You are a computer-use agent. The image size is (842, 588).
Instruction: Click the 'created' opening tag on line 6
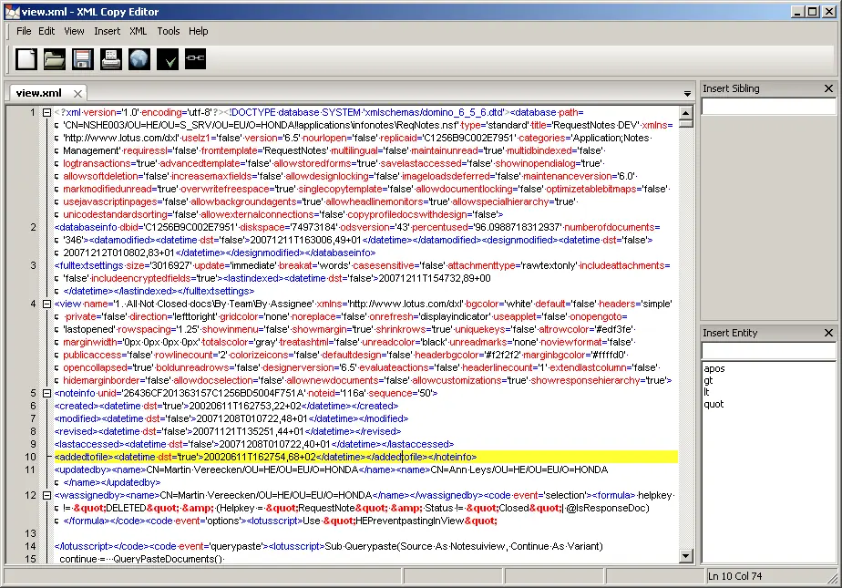77,407
